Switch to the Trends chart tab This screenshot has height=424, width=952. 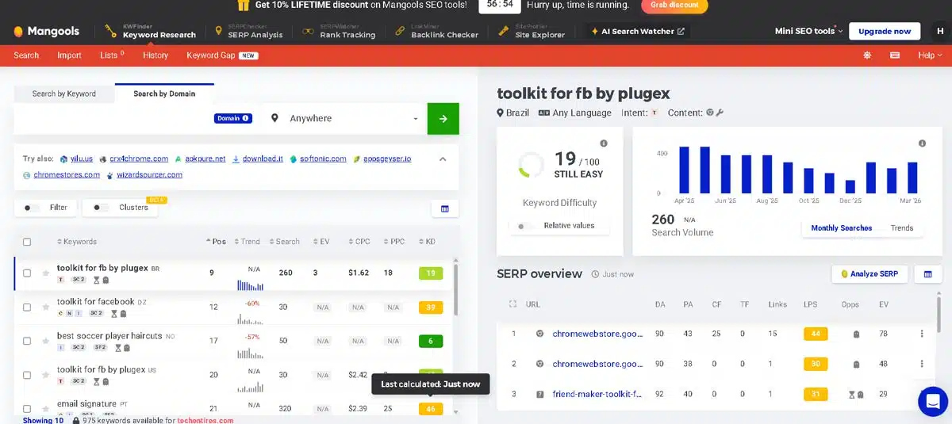902,228
